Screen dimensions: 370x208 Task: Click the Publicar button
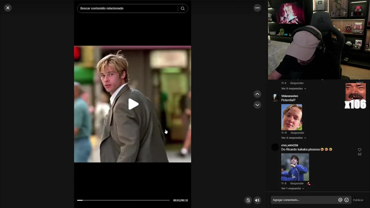tap(358, 200)
